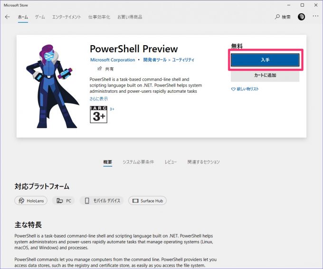The height and width of the screenshot is (269, 323).
Task: Maximize the Microsoft Store window
Action: (302, 5)
